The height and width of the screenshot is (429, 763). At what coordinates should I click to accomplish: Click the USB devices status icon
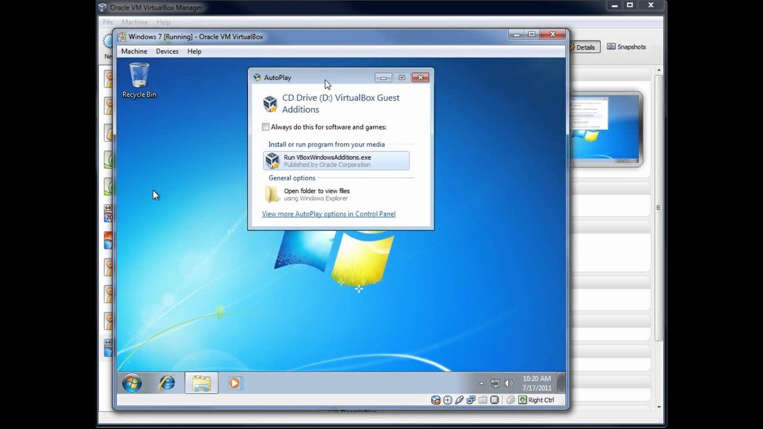point(460,400)
